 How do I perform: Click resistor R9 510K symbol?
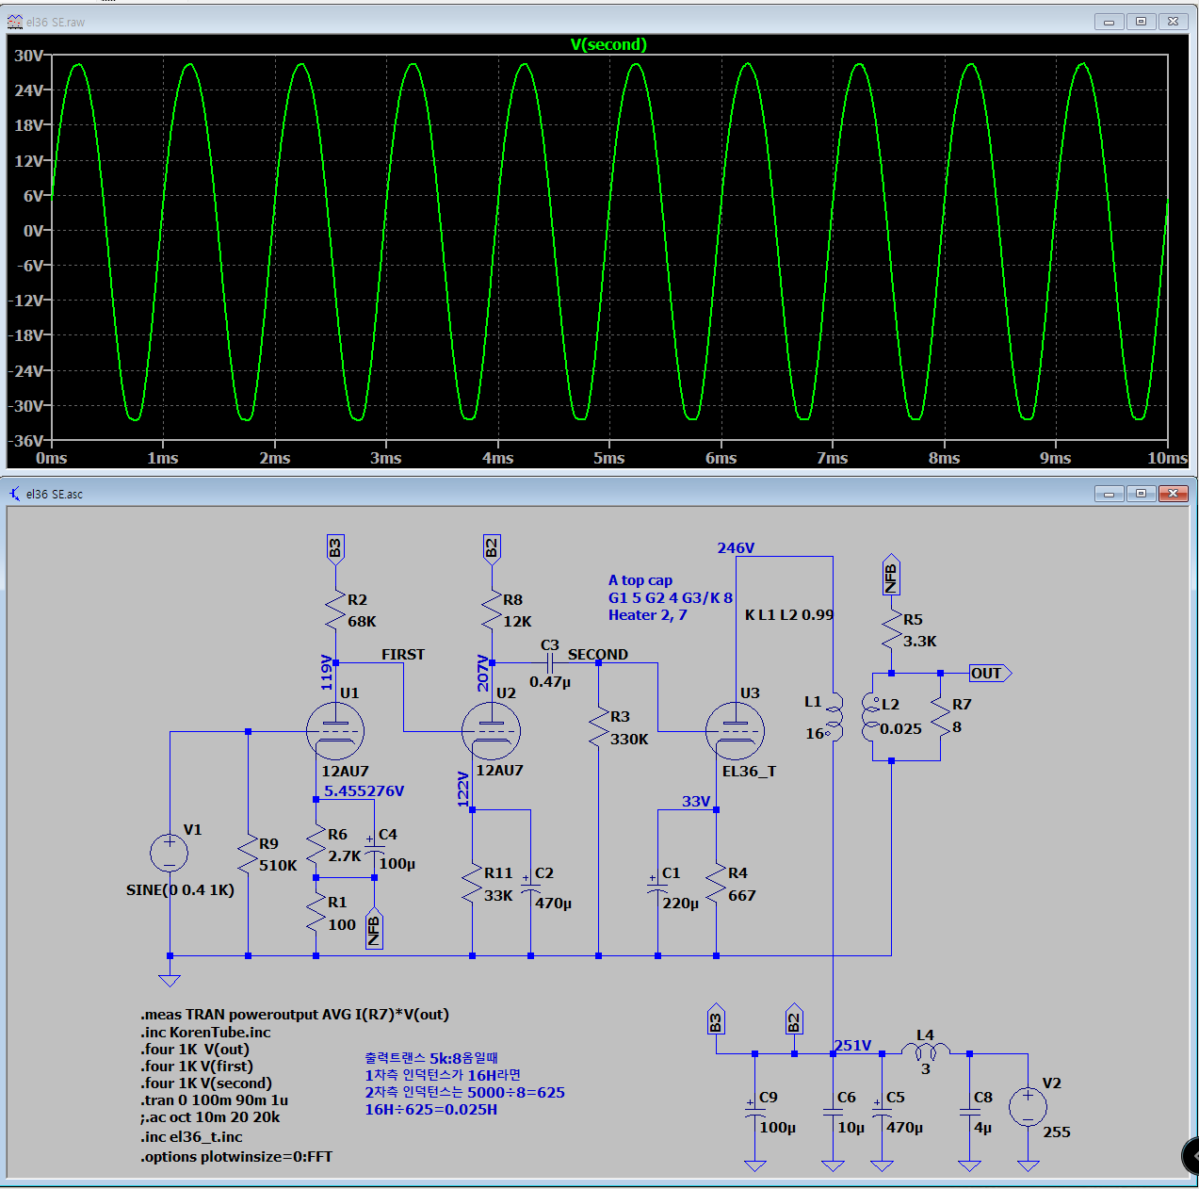248,855
